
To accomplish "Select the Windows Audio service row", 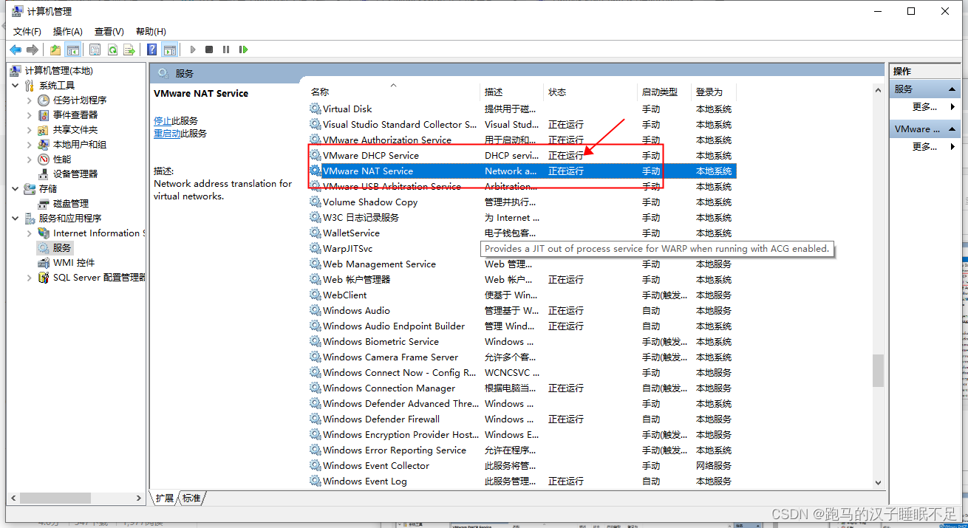I will (522, 310).
